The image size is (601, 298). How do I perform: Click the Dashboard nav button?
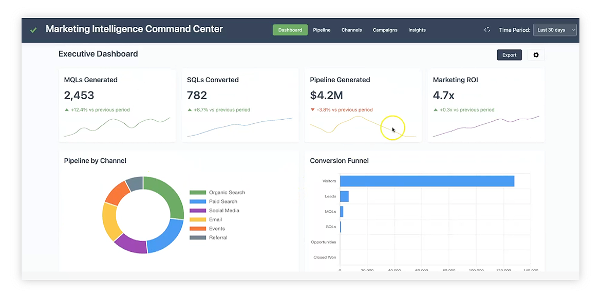tap(290, 30)
